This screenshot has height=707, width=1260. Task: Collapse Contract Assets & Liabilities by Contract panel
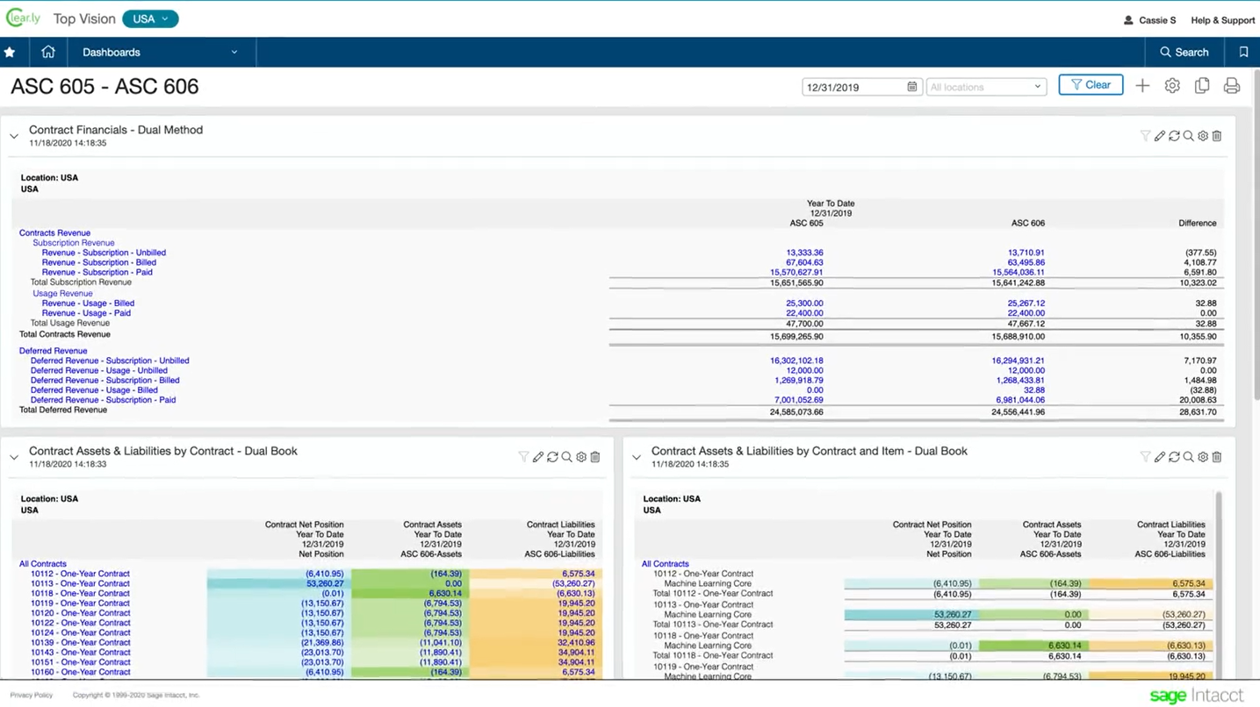click(x=14, y=457)
